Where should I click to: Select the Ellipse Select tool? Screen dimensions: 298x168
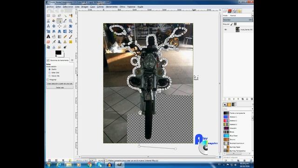[x=54, y=15]
